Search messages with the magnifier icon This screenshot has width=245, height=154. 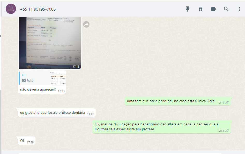coord(226,9)
